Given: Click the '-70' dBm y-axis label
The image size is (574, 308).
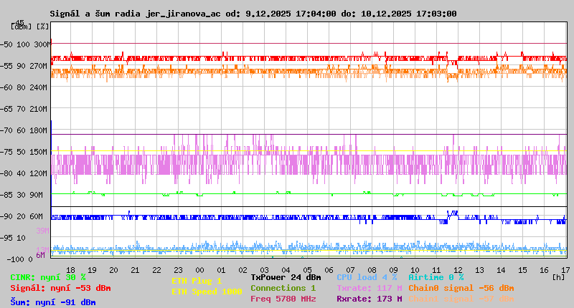Looking at the screenshot, I should tap(6, 130).
